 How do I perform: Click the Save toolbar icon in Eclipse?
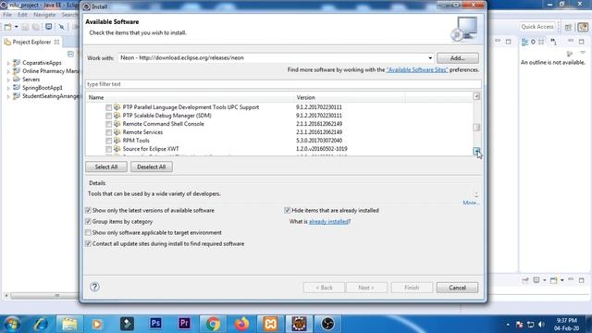point(25,27)
